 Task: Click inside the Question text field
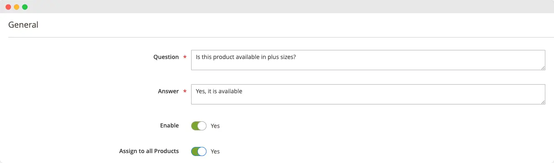(368, 60)
